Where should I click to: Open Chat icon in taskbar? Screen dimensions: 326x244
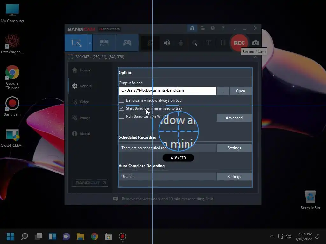coord(66,236)
